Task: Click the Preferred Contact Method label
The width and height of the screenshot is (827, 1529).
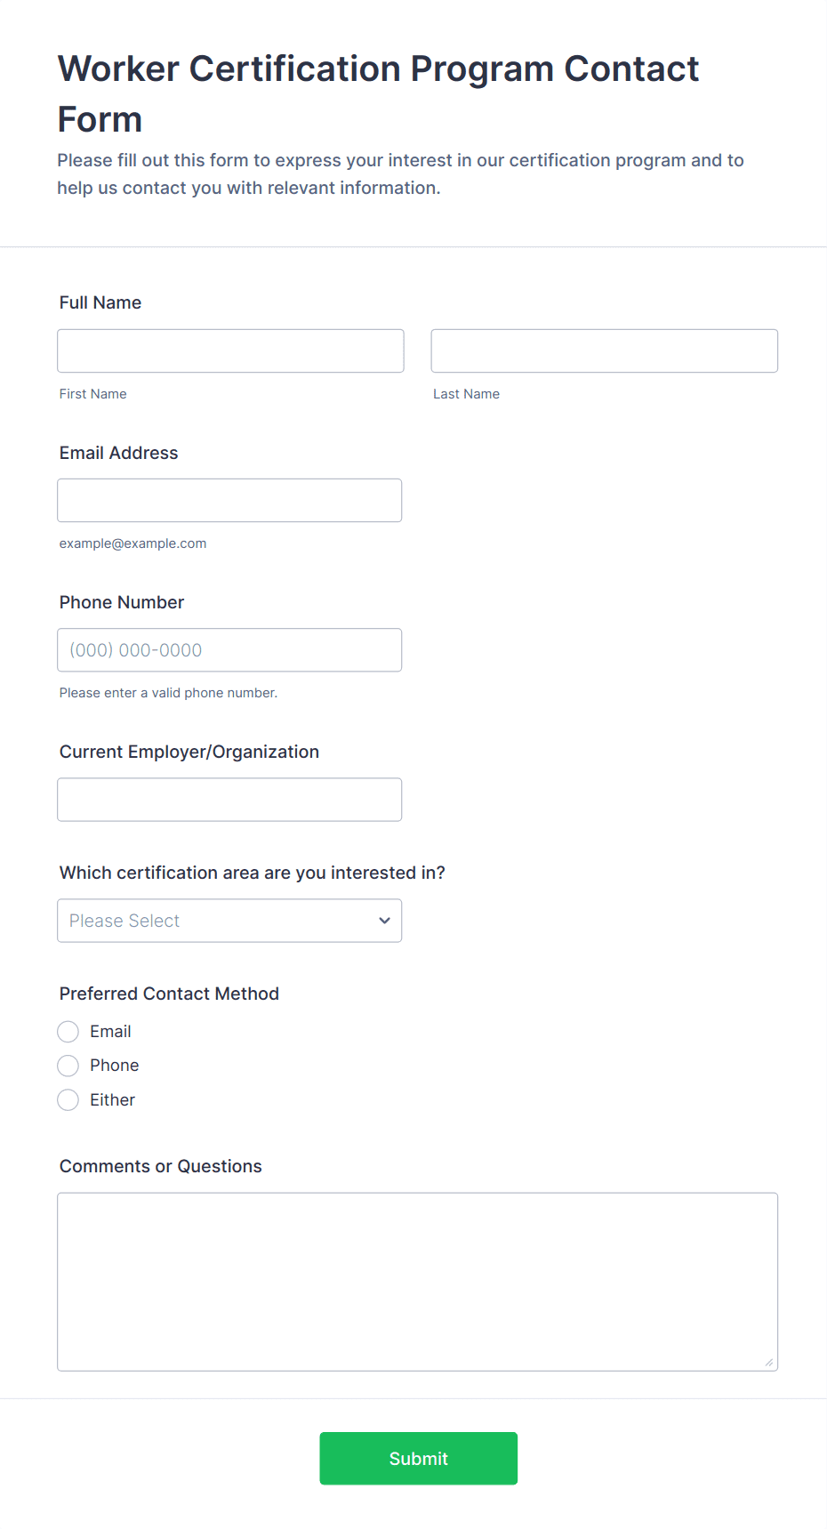Action: pyautogui.click(x=169, y=994)
